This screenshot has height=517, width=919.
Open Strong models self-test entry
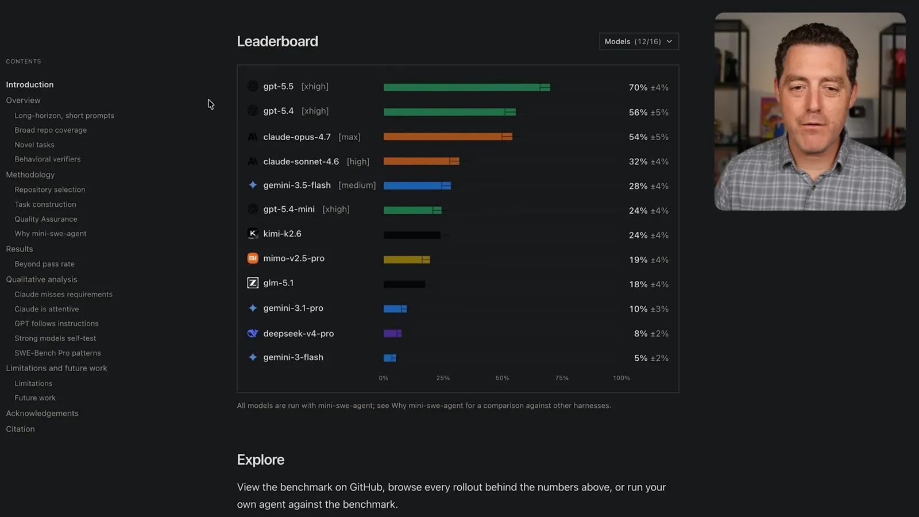tap(56, 338)
